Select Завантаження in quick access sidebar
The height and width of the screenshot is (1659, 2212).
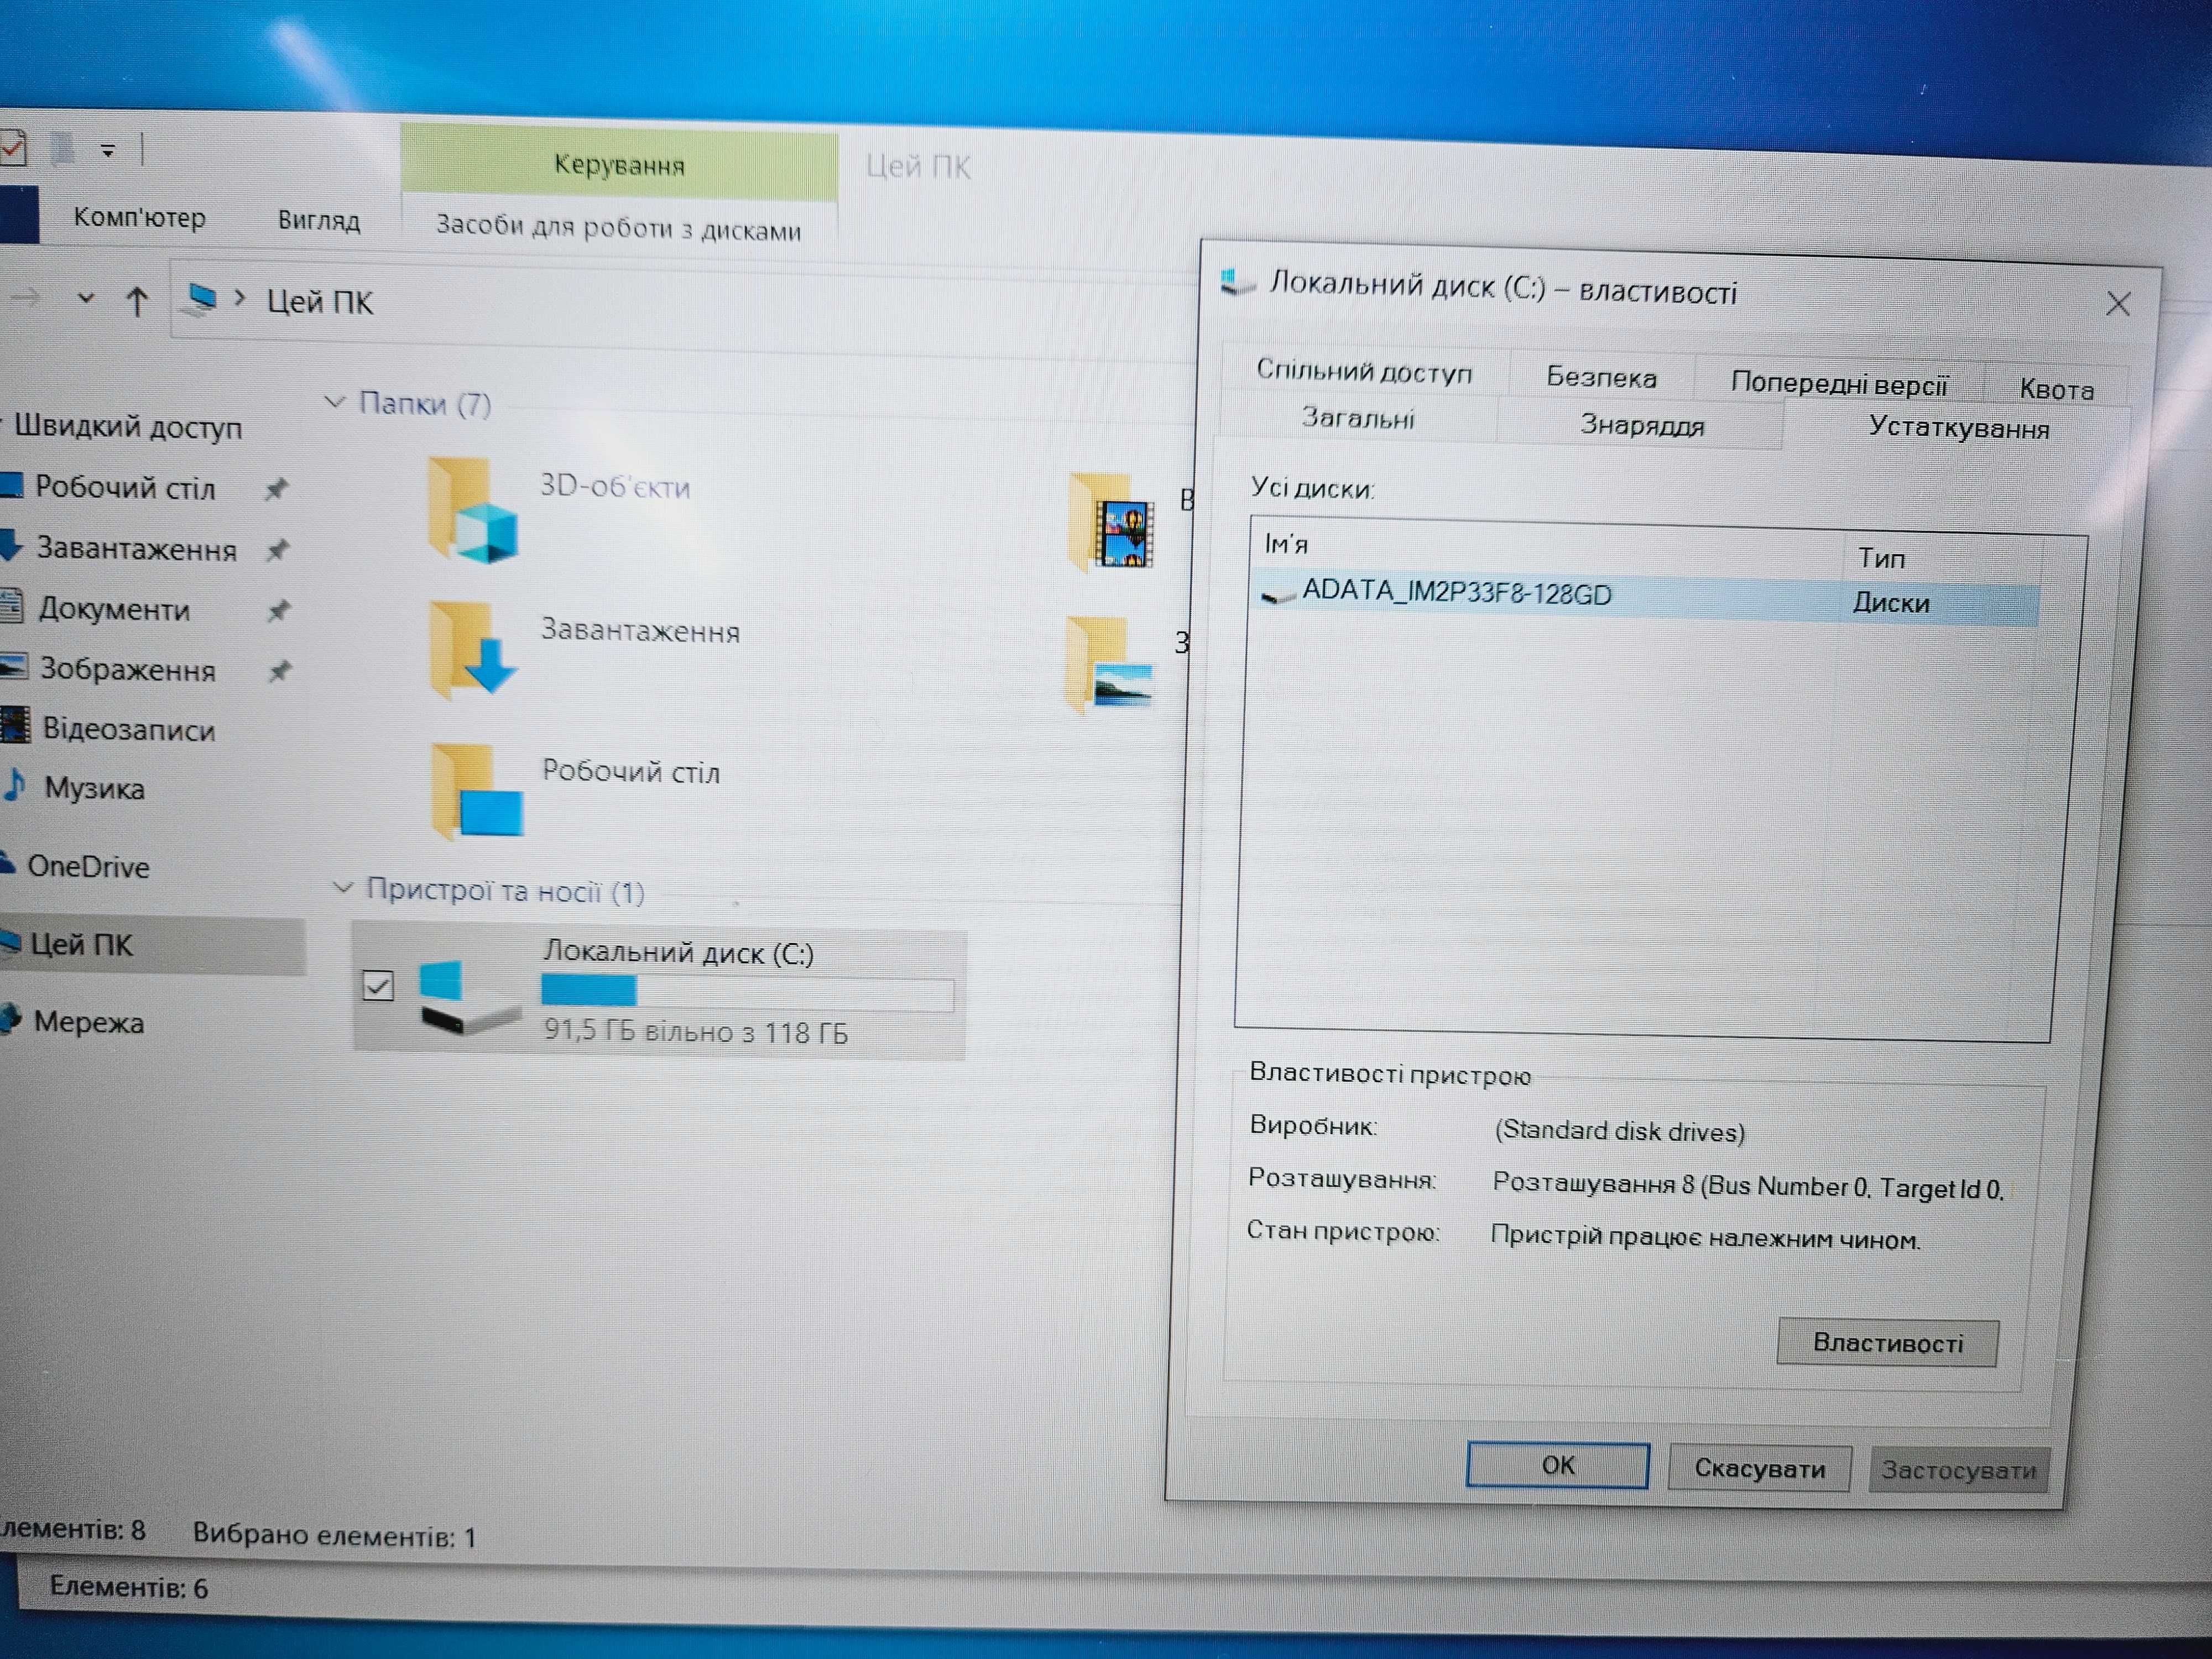tap(137, 549)
